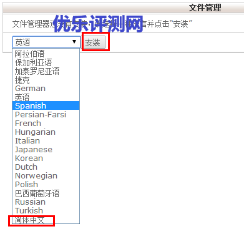Choose Italian from the language options
The image size is (244, 229).
pos(46,140)
